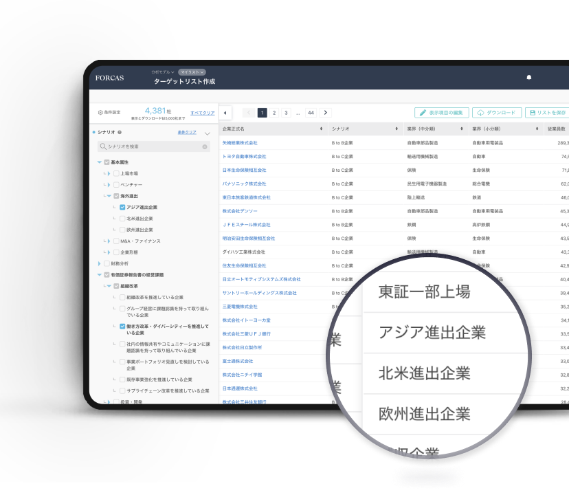Jump to page 44
Viewport: 569px width, 495px height.
click(311, 113)
